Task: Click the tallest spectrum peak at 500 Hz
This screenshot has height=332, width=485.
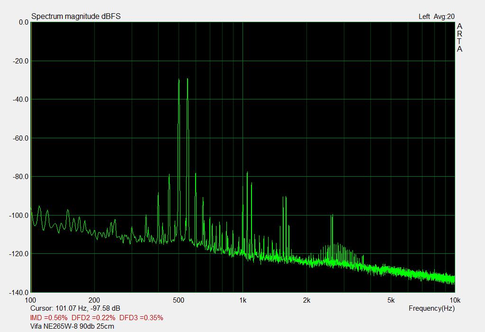Action: (x=179, y=81)
